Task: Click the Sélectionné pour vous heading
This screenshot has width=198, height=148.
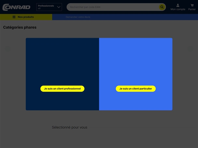Action: (70, 127)
